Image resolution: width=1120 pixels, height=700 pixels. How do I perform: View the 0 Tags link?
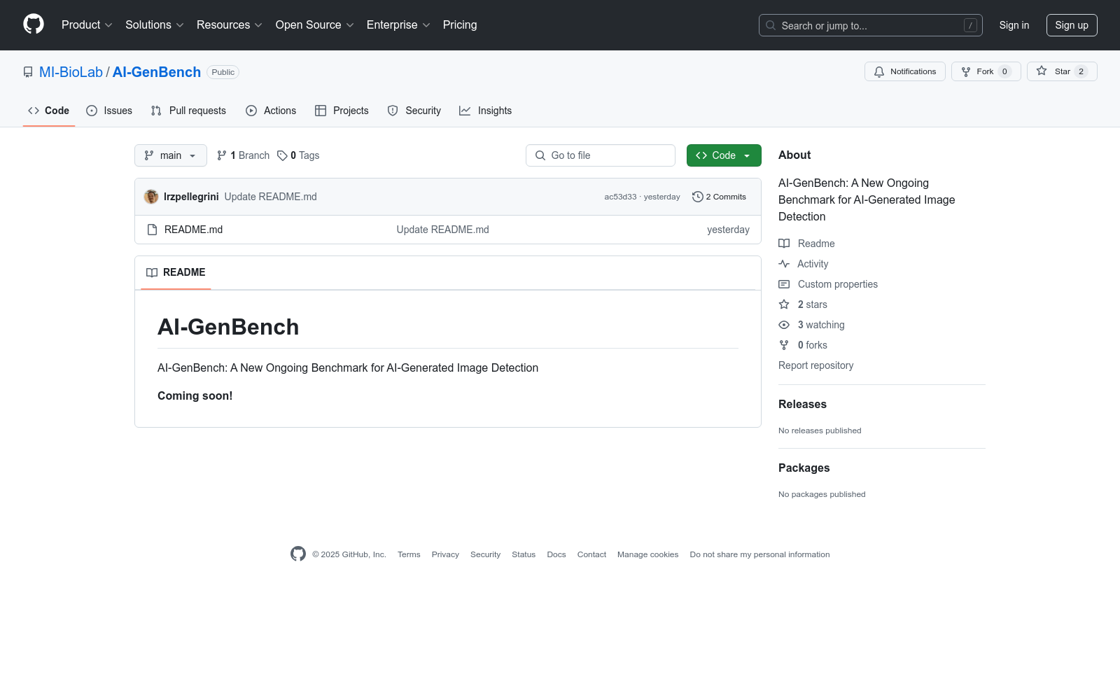pos(298,155)
